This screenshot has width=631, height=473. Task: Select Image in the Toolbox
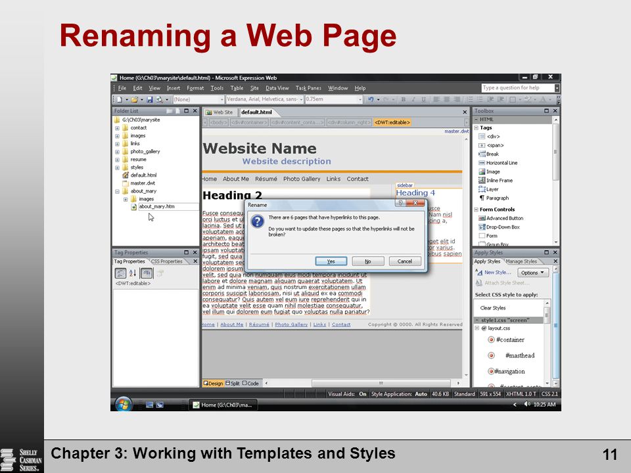(x=489, y=171)
